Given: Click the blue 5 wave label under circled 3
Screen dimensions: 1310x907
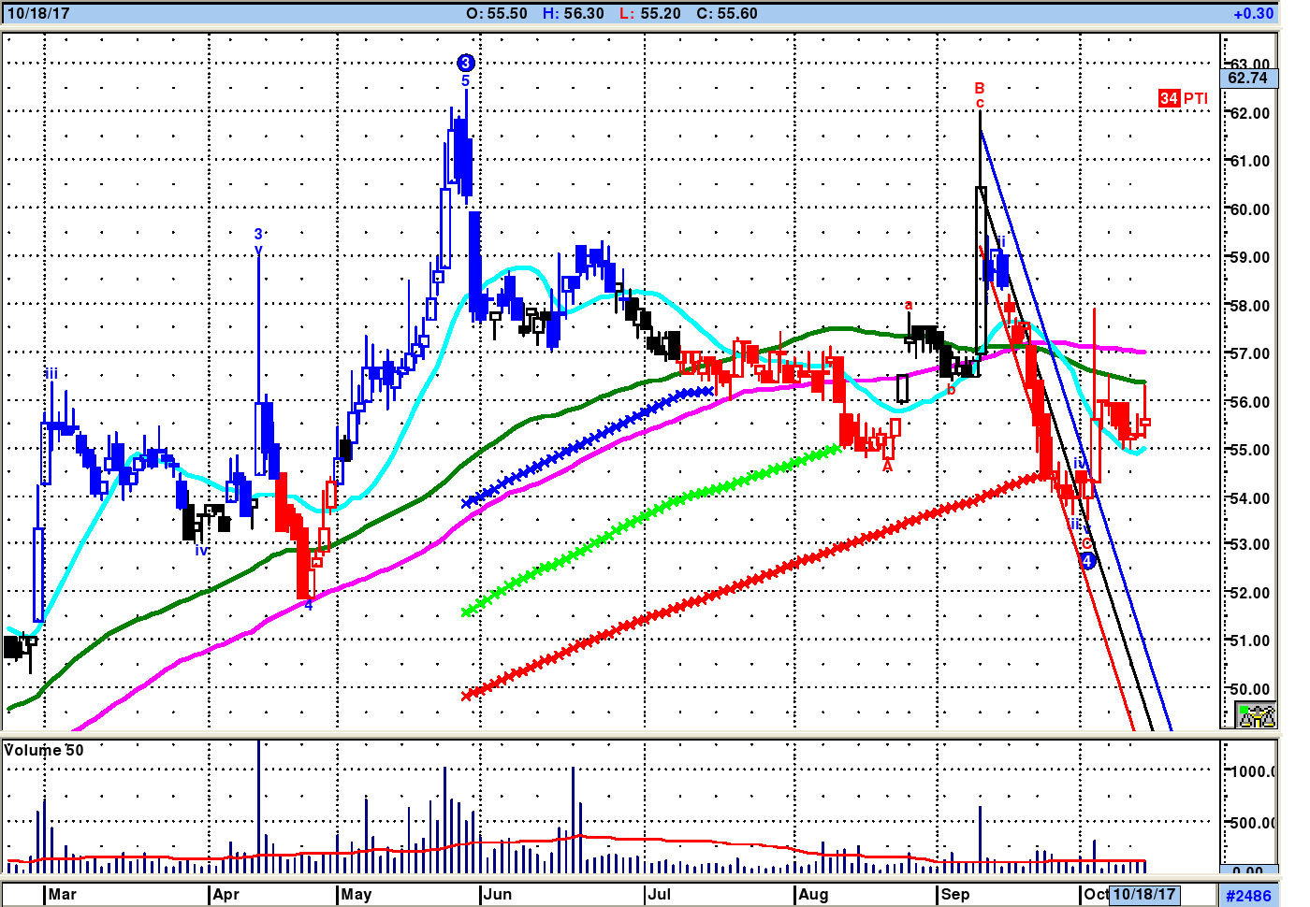Looking at the screenshot, I should (465, 81).
